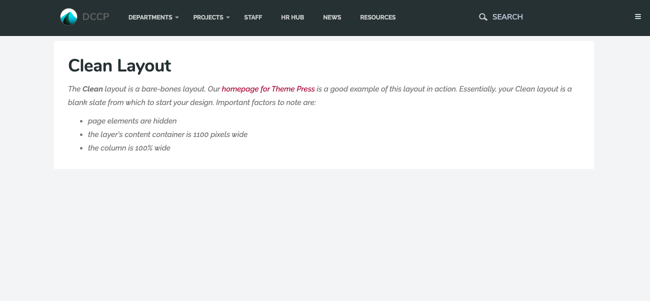The image size is (650, 301).
Task: Click "the column is 100% wide" bullet
Action: tap(129, 148)
